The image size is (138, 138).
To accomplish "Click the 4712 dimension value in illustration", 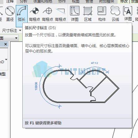I will coord(94,63).
